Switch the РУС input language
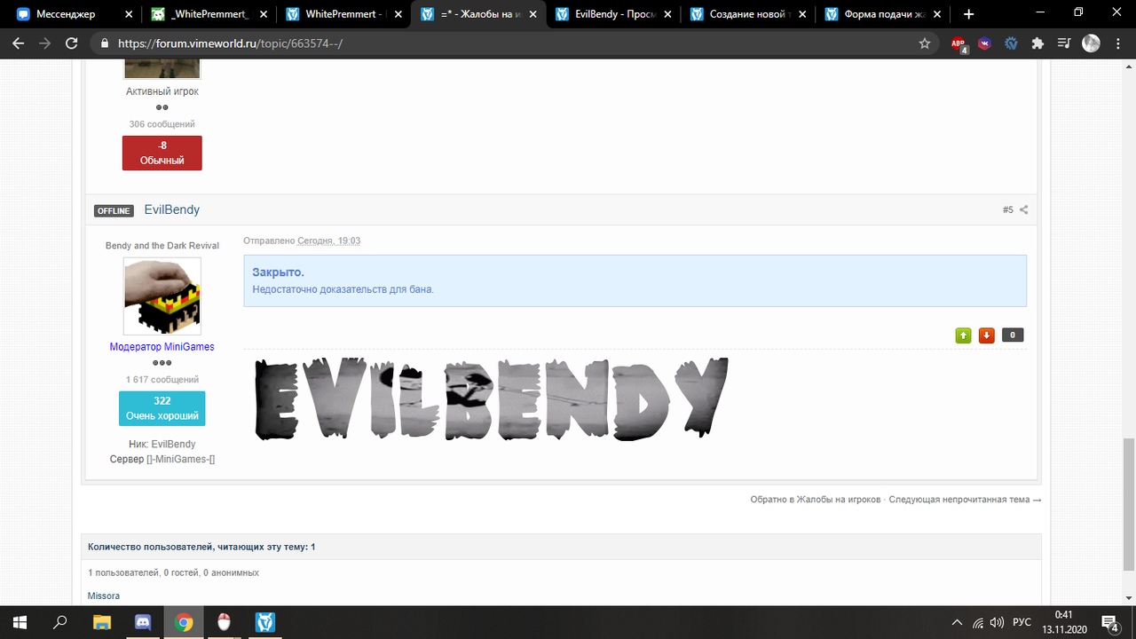The image size is (1136, 639). (1022, 622)
